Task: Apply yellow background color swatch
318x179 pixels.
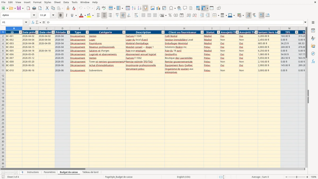Action: 89,15
